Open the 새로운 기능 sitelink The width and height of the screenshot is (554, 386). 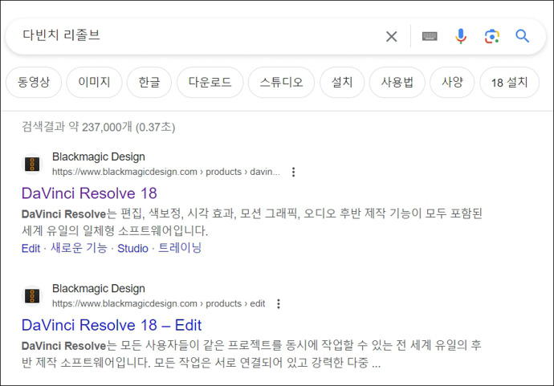(79, 248)
